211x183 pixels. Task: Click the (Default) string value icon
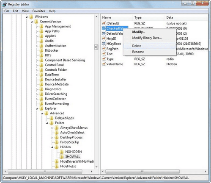[104, 23]
